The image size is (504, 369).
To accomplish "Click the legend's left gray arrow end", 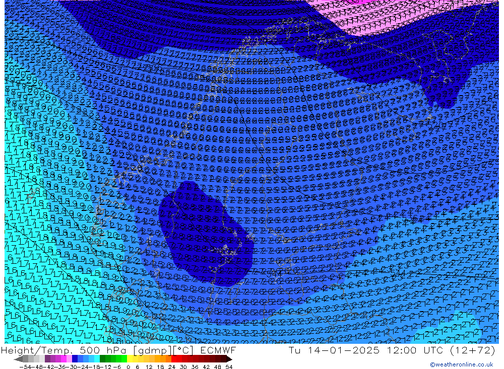I will (18, 359).
